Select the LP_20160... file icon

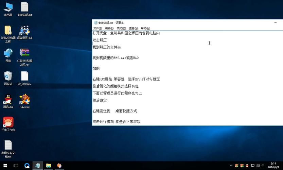[x=24, y=78]
